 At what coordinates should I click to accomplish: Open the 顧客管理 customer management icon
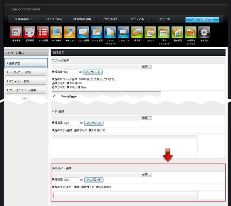177,32
